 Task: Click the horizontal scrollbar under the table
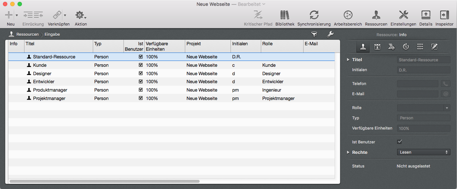(104, 181)
